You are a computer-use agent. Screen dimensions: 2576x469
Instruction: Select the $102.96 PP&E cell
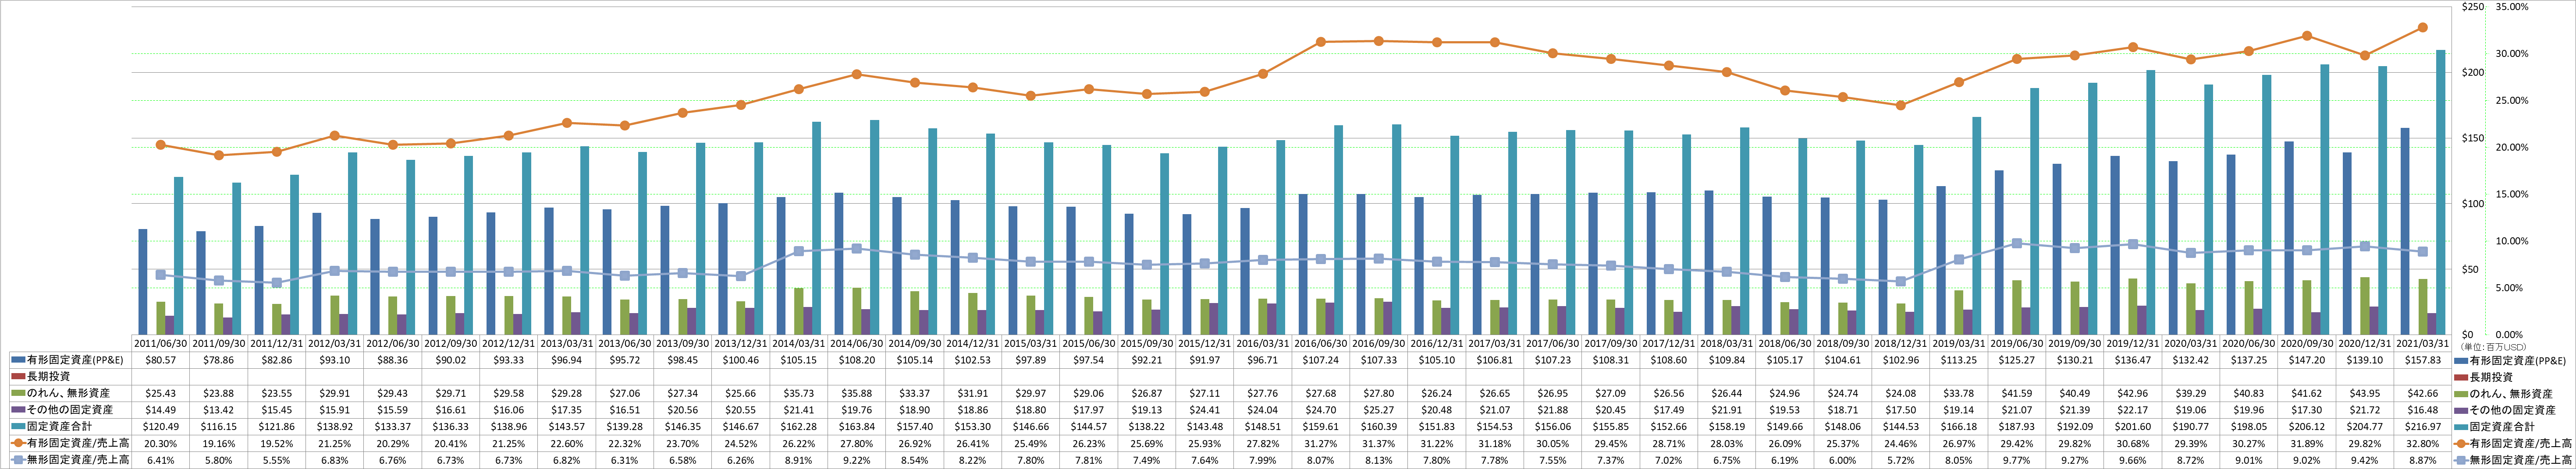click(1902, 359)
